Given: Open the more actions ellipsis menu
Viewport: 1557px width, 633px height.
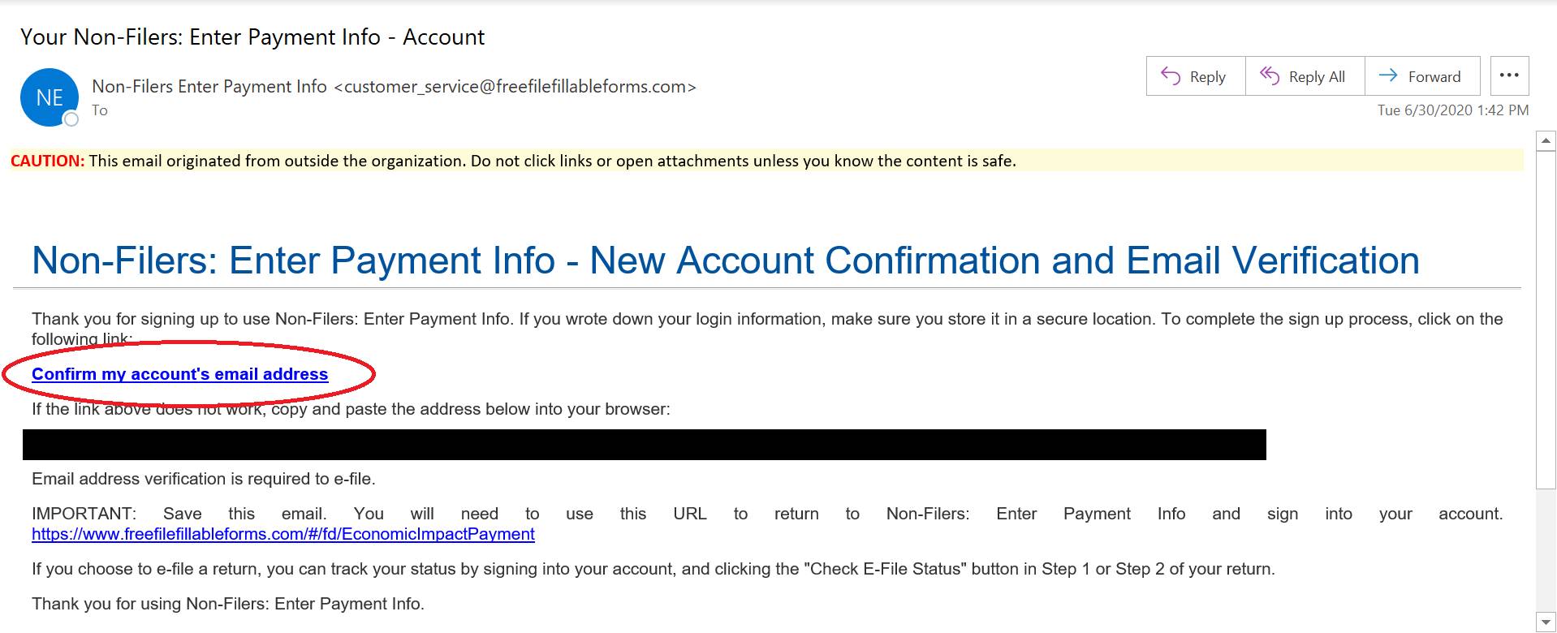Looking at the screenshot, I should 1509,75.
